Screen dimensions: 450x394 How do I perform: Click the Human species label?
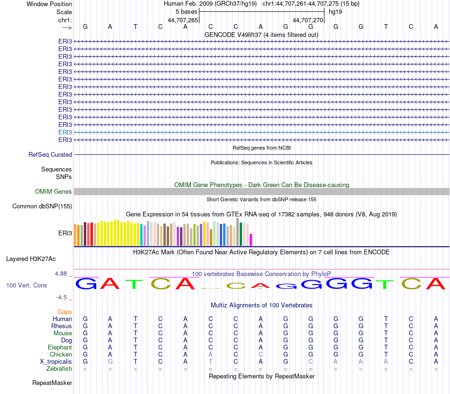click(x=62, y=319)
